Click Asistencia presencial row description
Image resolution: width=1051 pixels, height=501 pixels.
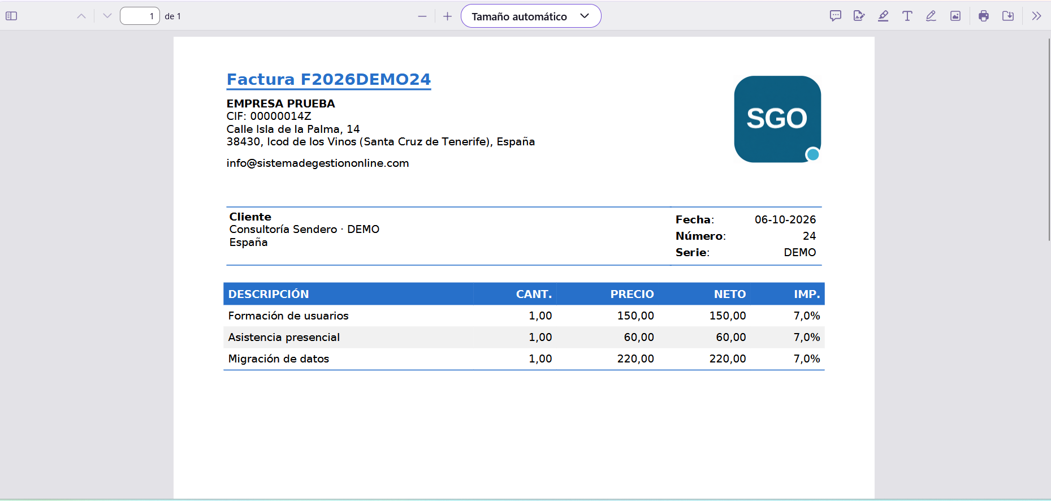pyautogui.click(x=284, y=337)
